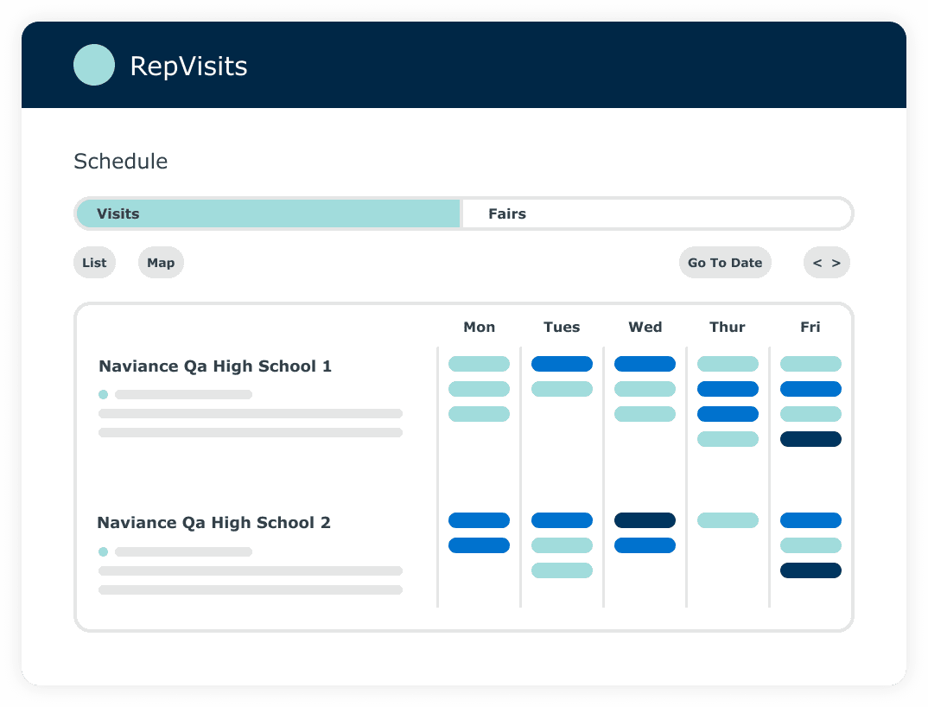Click the Thur column header

(x=728, y=327)
